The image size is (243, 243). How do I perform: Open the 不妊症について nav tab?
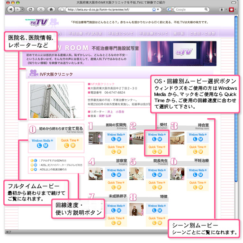coord(121,34)
